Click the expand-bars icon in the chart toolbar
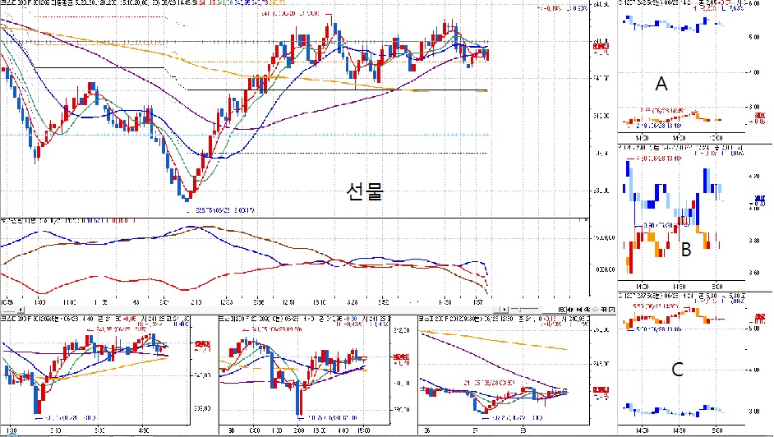 pos(579,310)
